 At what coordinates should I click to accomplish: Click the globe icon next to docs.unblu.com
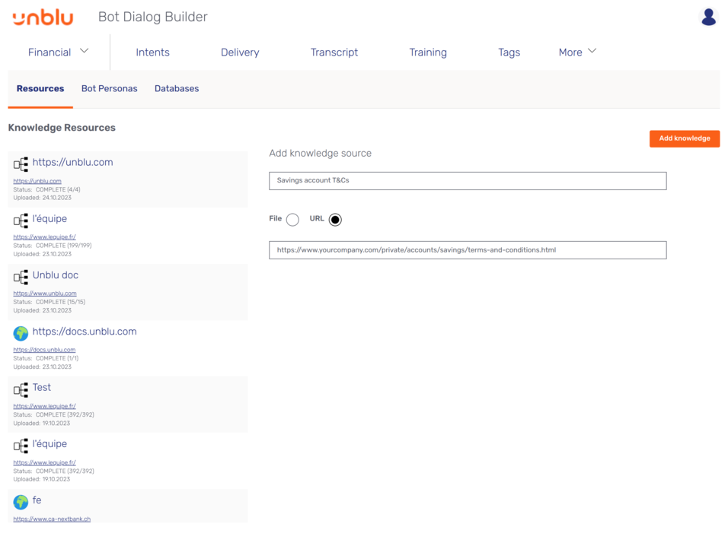click(x=21, y=333)
